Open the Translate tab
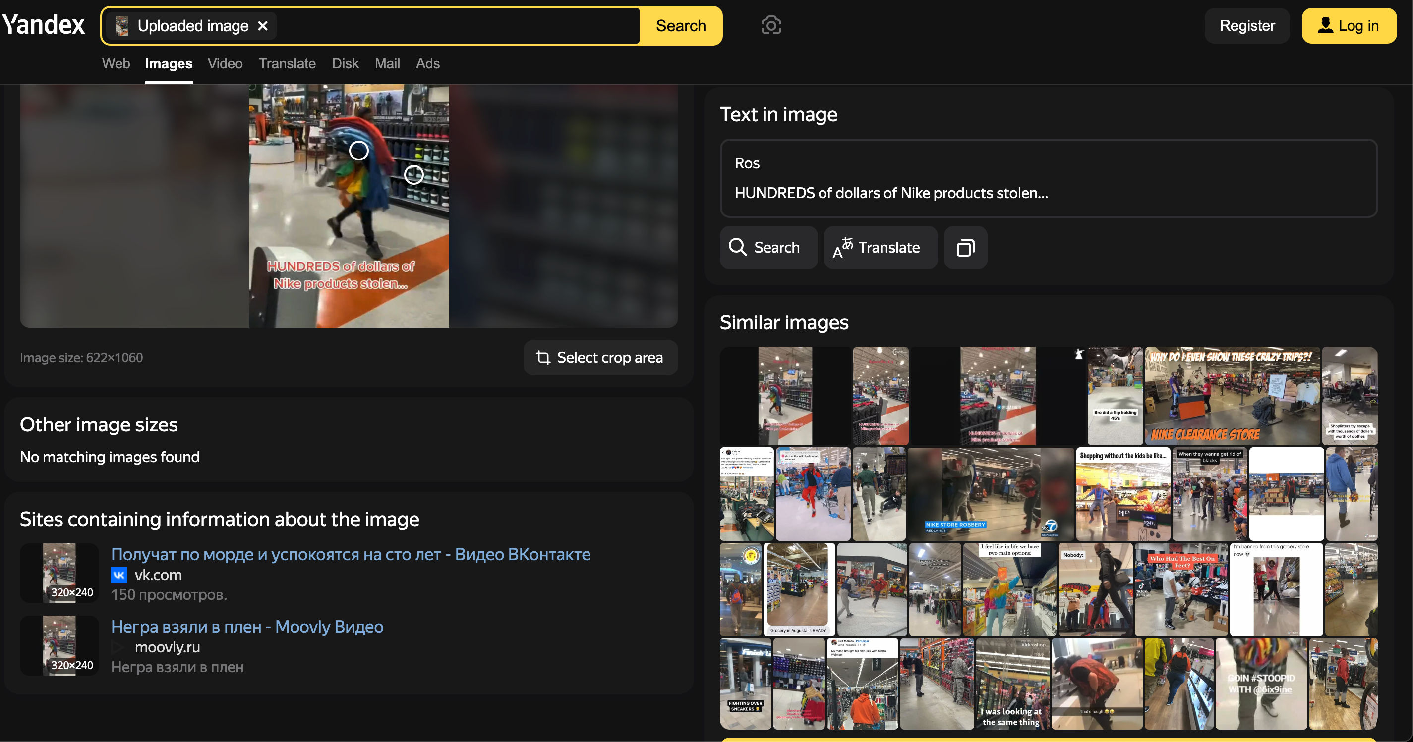This screenshot has height=742, width=1413. [x=287, y=63]
